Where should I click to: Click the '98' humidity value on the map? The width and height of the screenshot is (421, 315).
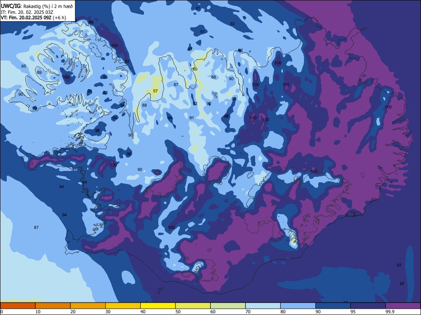(226, 116)
